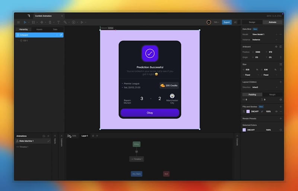Toggle visibility eye of DBCAFF fill
The height and width of the screenshot is (191, 298).
[276, 111]
